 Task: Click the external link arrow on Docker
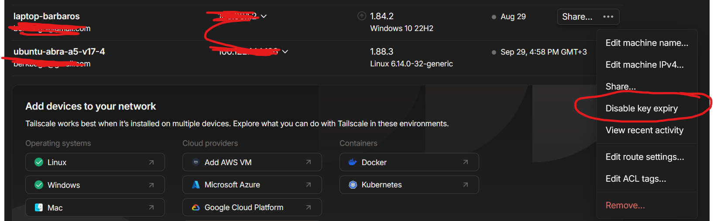(x=466, y=162)
